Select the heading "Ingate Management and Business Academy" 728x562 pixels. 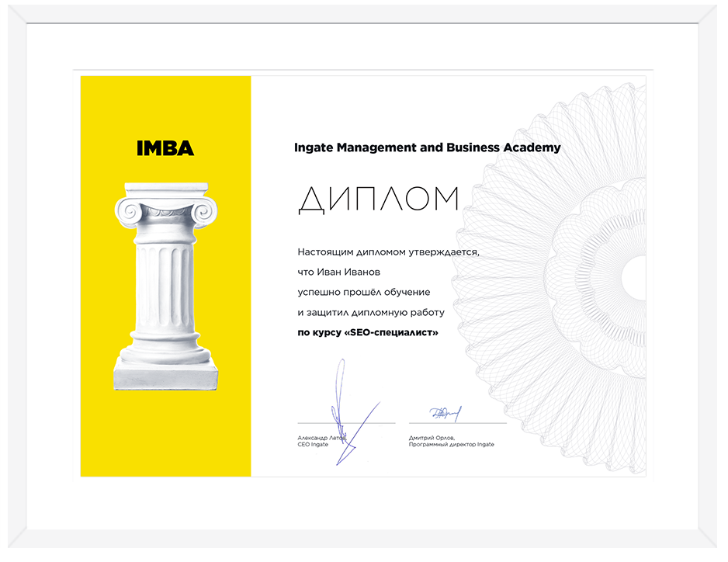[x=427, y=147]
